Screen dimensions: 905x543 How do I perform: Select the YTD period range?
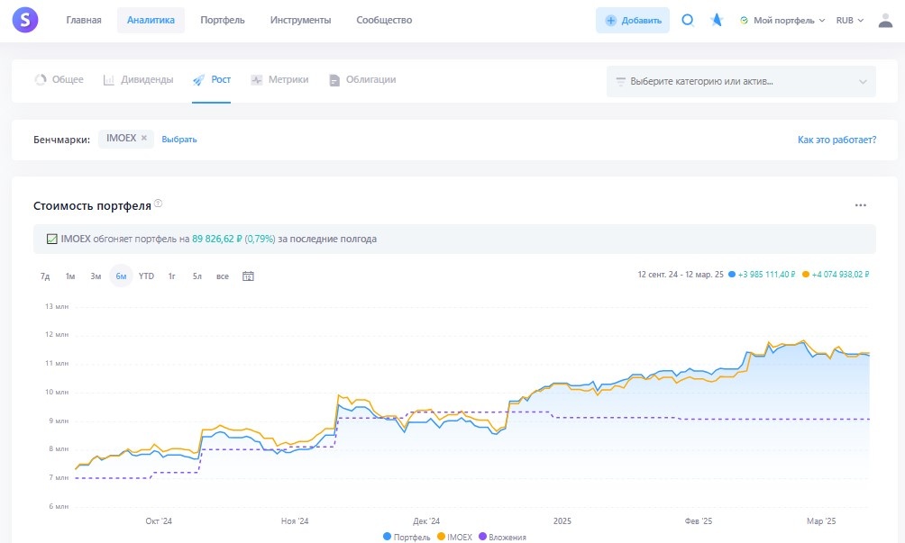coord(147,276)
